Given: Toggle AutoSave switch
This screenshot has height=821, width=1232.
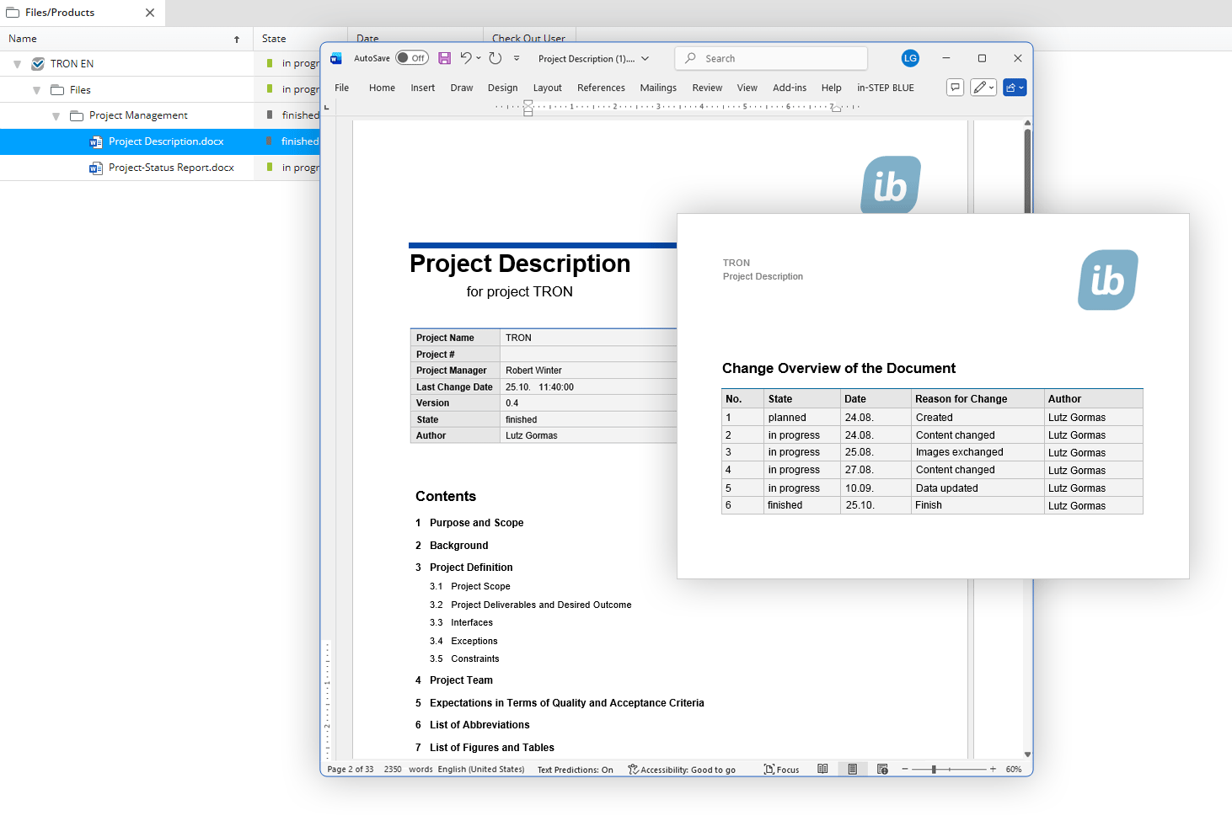Looking at the screenshot, I should tap(412, 58).
